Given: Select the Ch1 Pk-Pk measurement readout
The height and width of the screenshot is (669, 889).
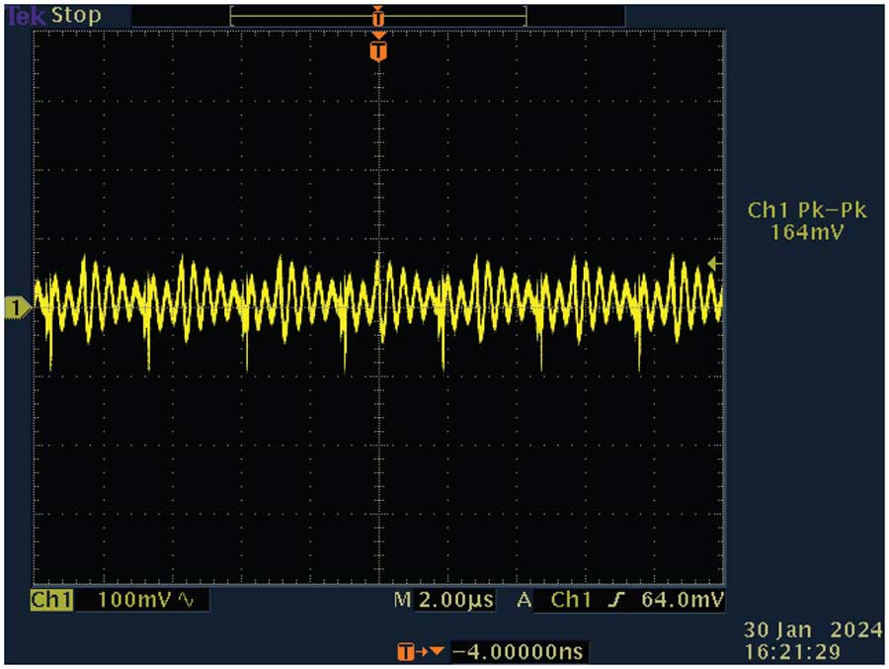Looking at the screenshot, I should point(807,219).
